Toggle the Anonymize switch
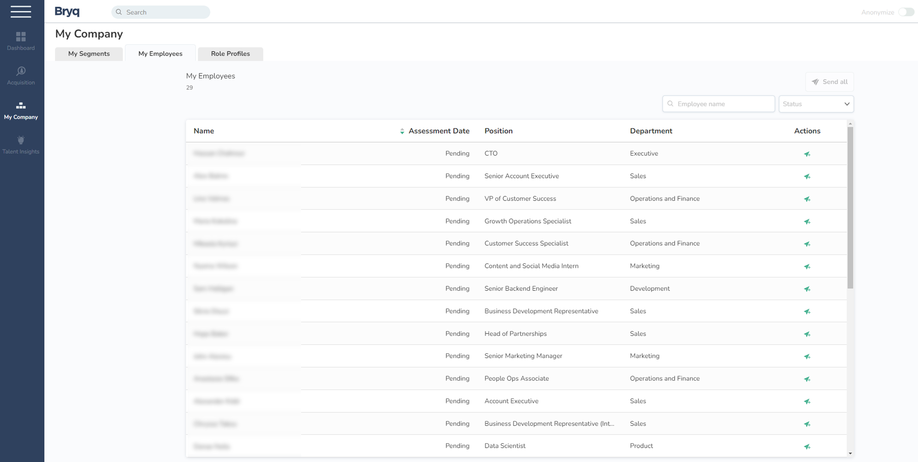The width and height of the screenshot is (918, 462). pyautogui.click(x=906, y=12)
